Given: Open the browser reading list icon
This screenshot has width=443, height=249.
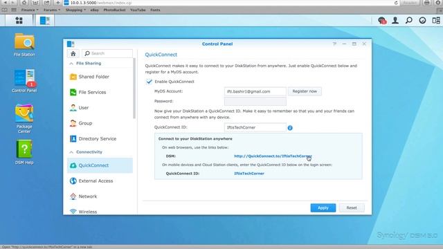Looking at the screenshot, I should pos(5,10).
